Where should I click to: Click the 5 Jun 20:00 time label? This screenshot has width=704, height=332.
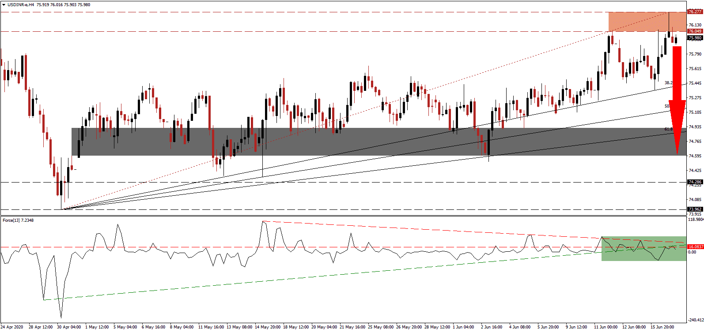549,327
